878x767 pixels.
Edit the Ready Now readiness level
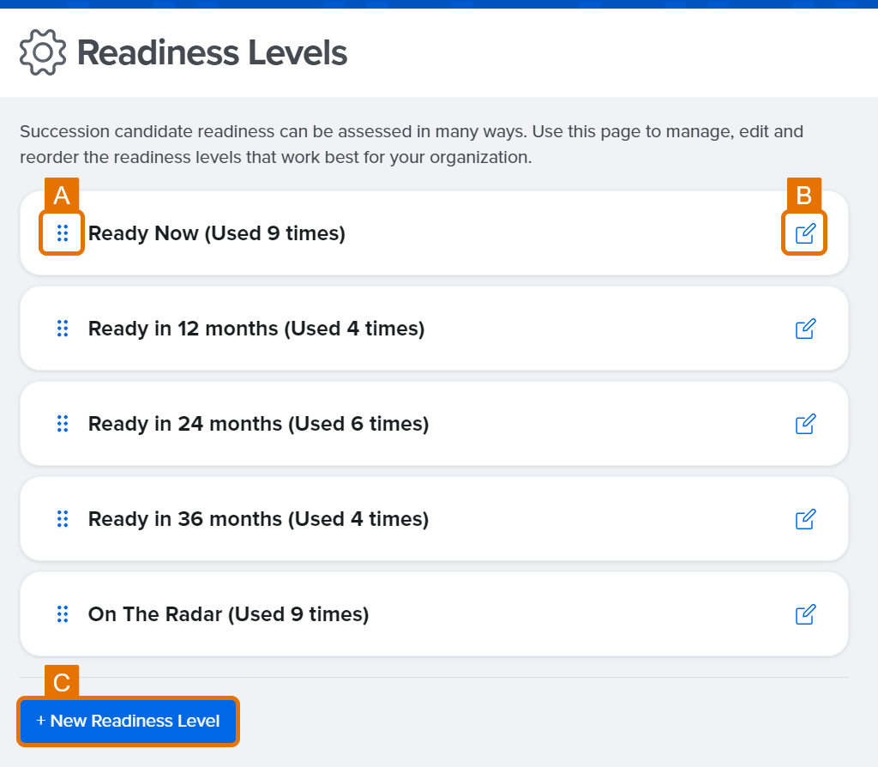805,233
